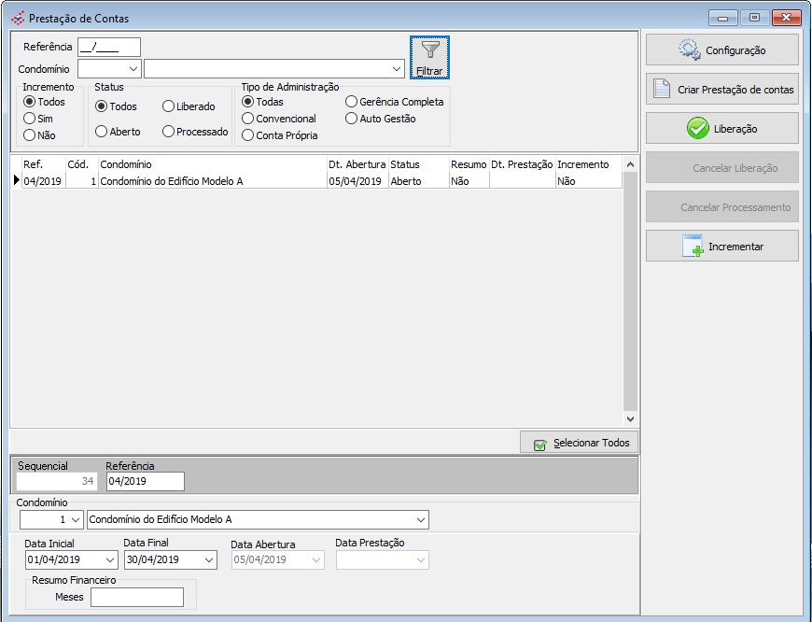
Task: Click the Filtrar funnel icon
Action: coord(429,50)
